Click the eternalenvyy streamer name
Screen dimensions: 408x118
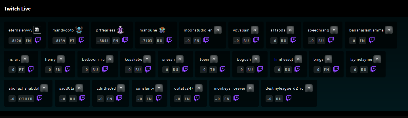(20, 30)
